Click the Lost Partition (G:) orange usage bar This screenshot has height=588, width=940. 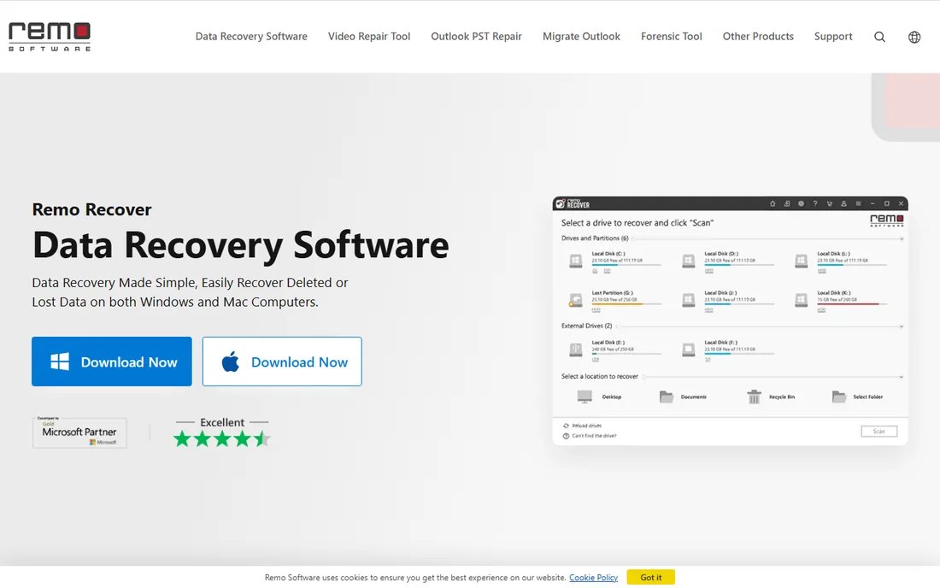click(x=626, y=304)
